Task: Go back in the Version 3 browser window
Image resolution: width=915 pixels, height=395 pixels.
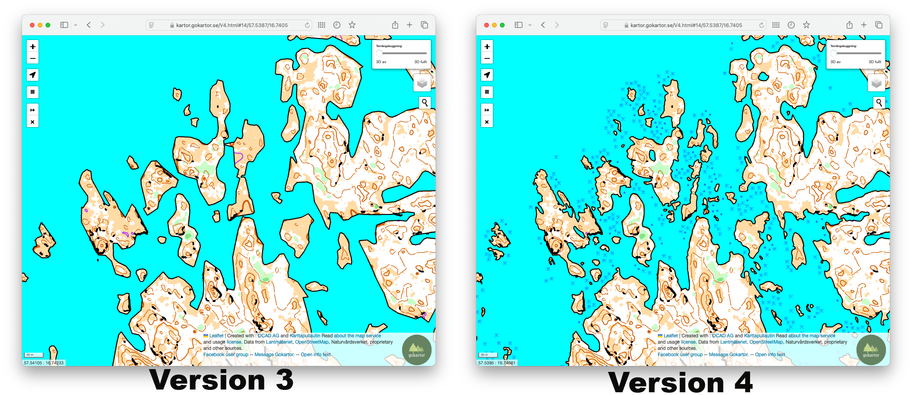Action: [89, 25]
